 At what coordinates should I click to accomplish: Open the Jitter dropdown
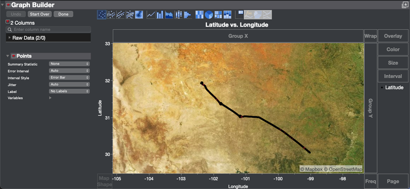click(x=69, y=85)
